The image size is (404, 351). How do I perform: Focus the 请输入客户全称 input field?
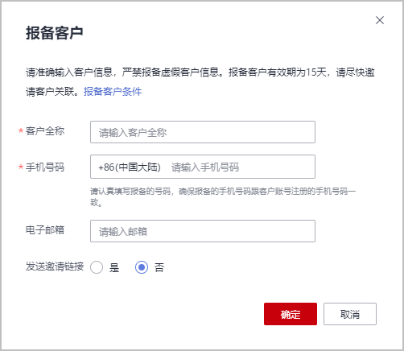203,132
